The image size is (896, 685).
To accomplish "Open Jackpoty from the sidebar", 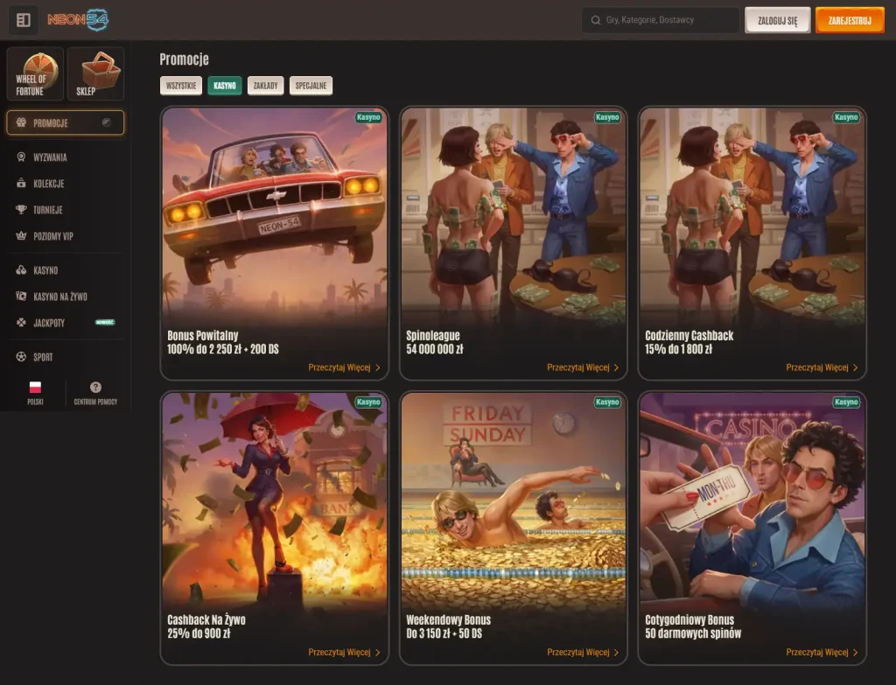I will 65,323.
